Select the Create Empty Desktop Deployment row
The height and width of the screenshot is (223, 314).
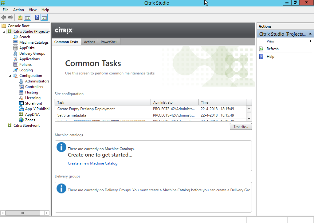pos(151,109)
